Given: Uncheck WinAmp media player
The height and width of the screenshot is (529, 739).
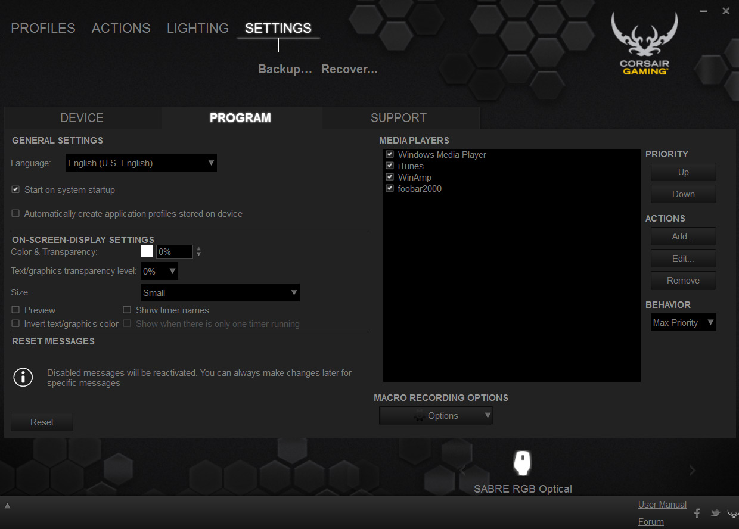Looking at the screenshot, I should pyautogui.click(x=390, y=177).
